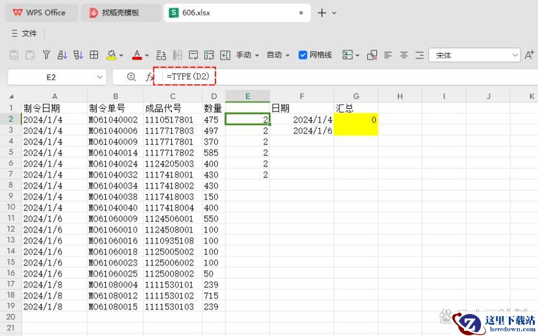Click cell D18 with value 715

coord(214,295)
